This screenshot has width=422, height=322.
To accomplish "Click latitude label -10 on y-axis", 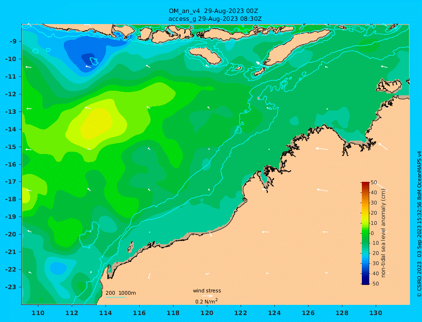I will click(x=11, y=59).
